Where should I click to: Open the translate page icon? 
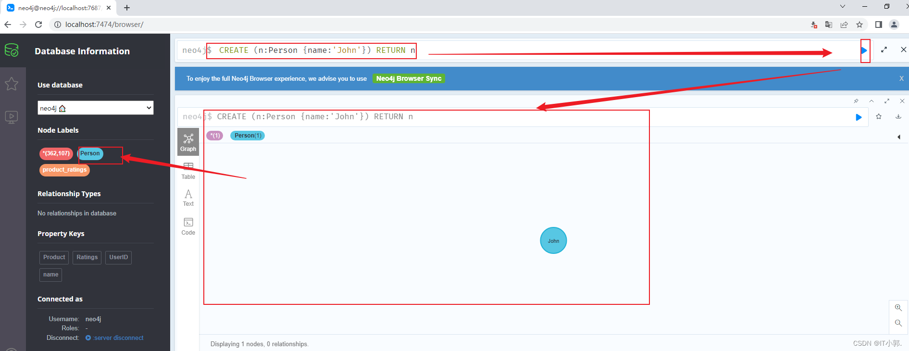click(x=829, y=25)
